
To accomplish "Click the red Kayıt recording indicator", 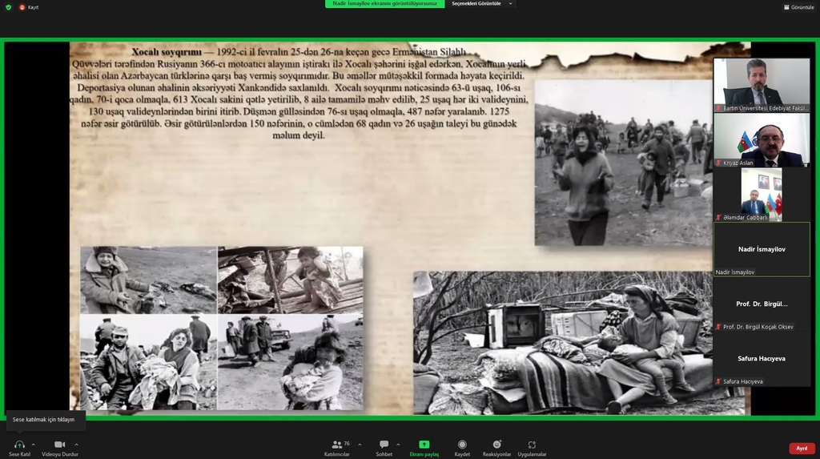I will click(22, 7).
